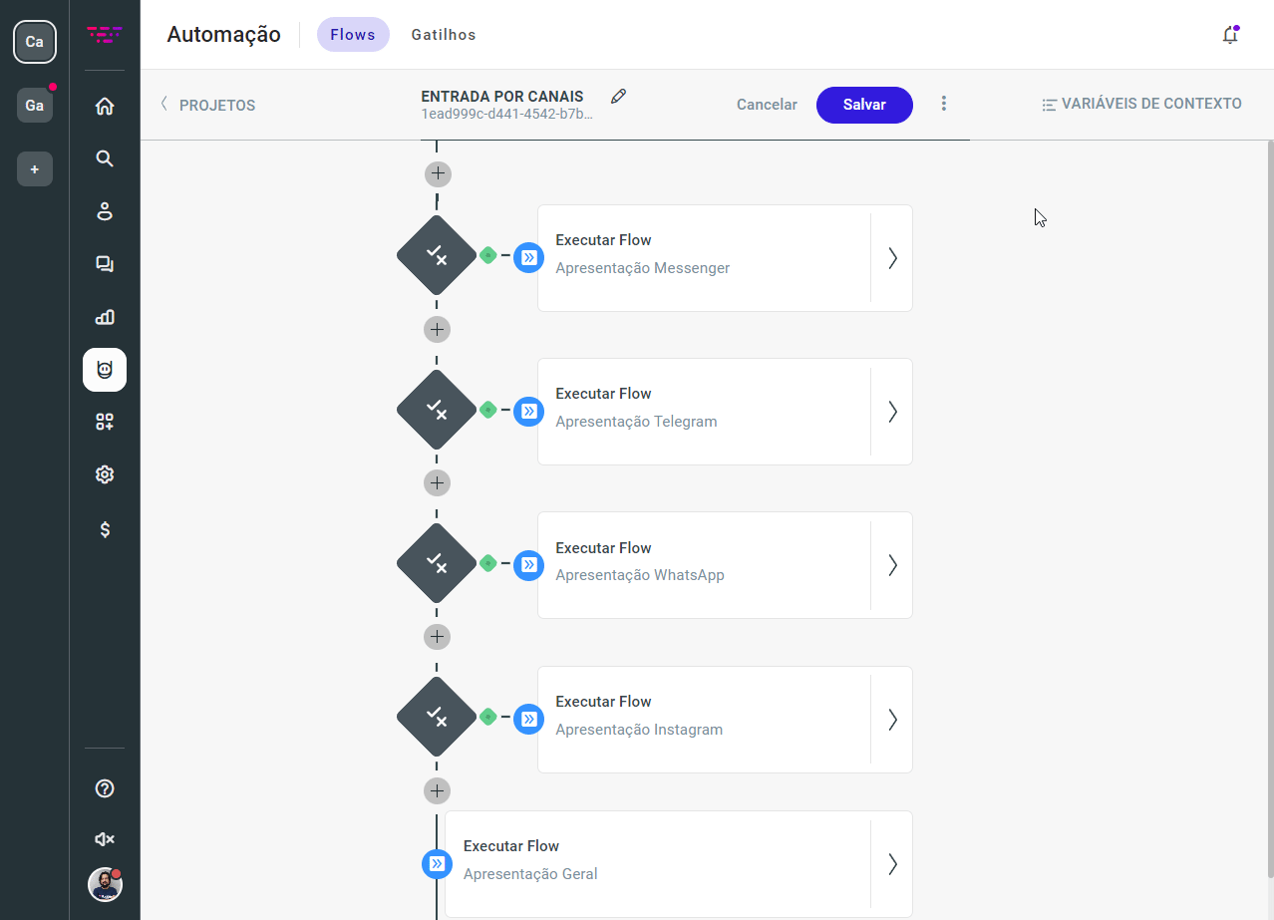This screenshot has height=920, width=1274.
Task: Click the condition diamond for Apresentação Instagram
Action: 437,717
